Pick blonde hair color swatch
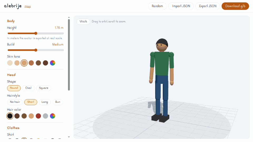 [x=31, y=116]
